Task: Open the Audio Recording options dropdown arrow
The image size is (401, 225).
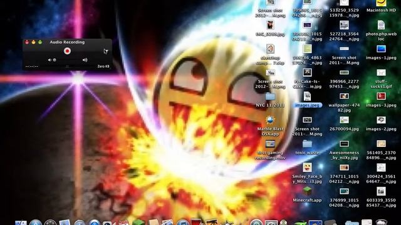Action: [106, 51]
